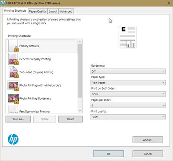Screen dimensions: 173x161
Task: Choose the Two-sided (Duplex) Printing icon
Action: click(13, 72)
